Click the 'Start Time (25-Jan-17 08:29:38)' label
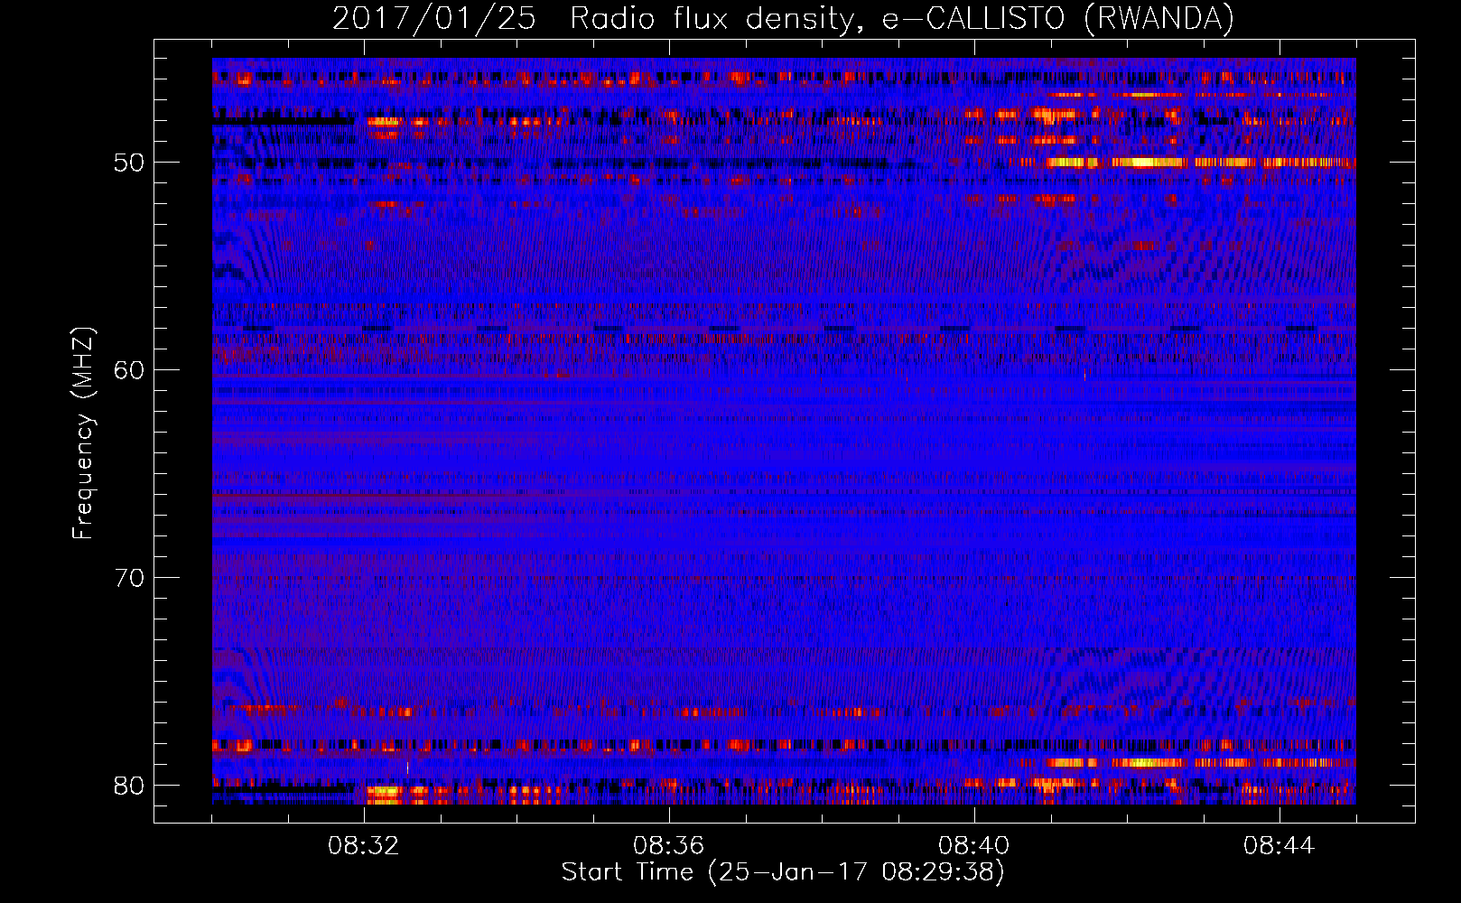The image size is (1461, 903). click(x=783, y=872)
